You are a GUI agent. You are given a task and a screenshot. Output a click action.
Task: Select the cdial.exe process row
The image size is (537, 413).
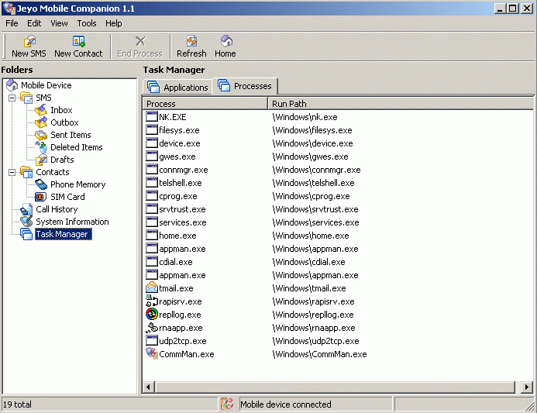click(337, 262)
